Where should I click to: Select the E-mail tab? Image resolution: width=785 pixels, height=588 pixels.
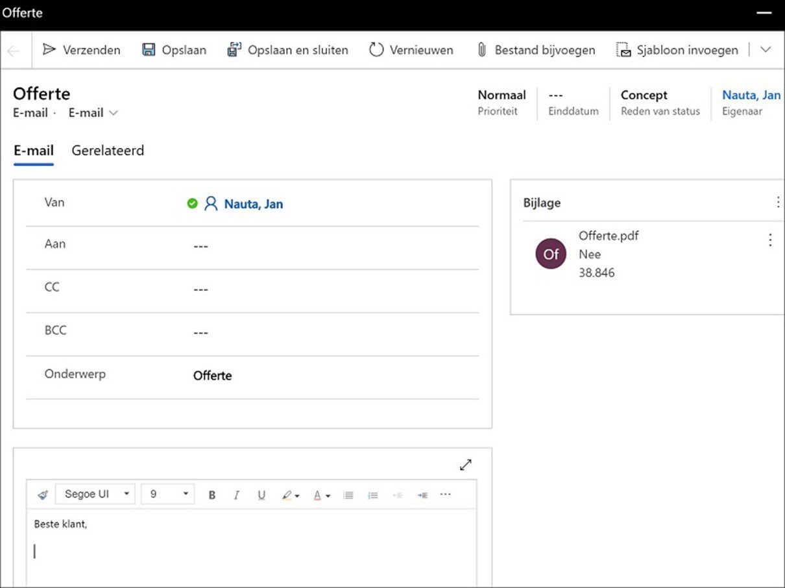34,151
